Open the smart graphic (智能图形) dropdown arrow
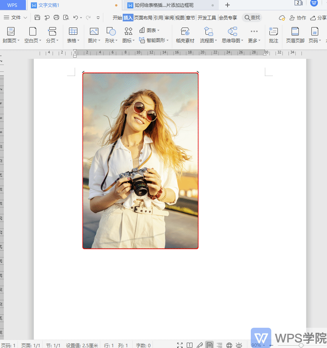The image size is (327, 348). [168, 40]
